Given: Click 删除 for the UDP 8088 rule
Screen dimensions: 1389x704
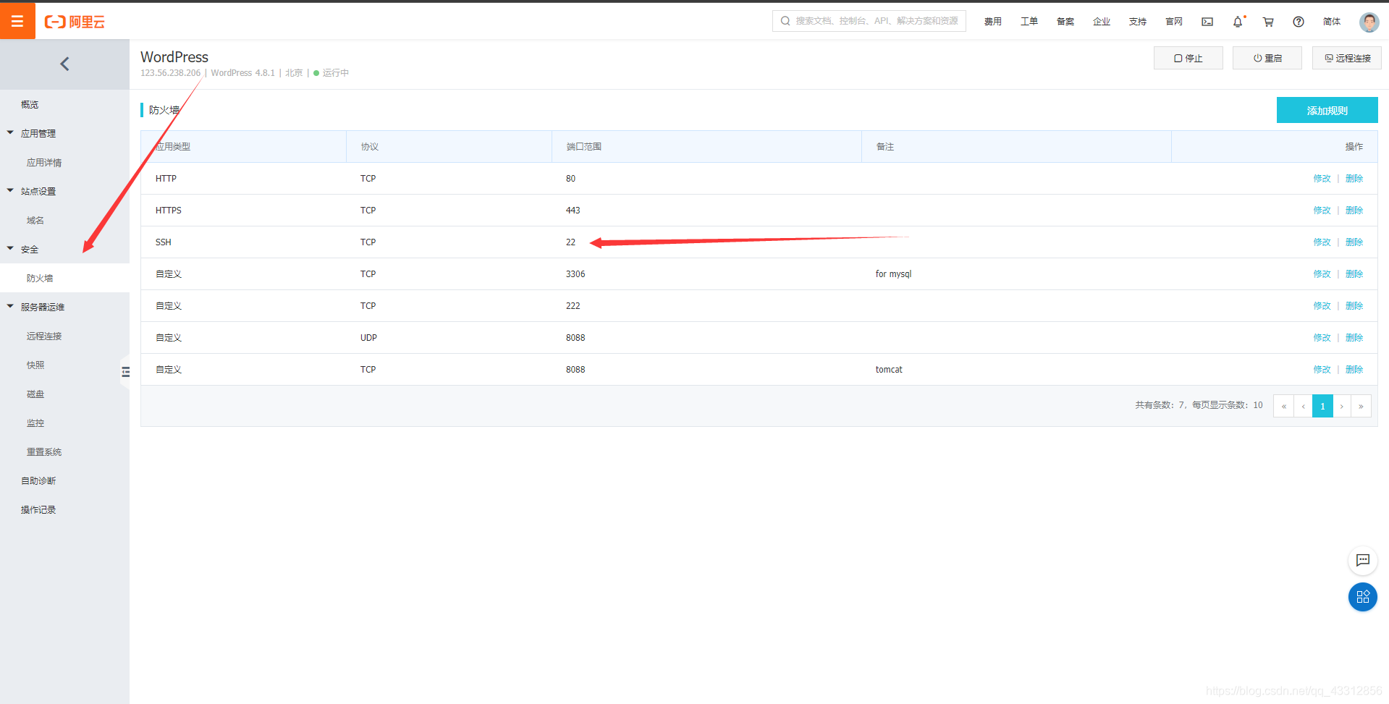Looking at the screenshot, I should tap(1354, 337).
